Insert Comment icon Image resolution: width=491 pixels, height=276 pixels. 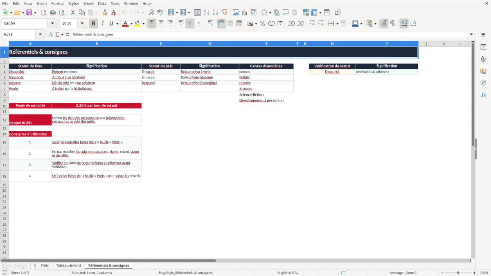click(286, 13)
